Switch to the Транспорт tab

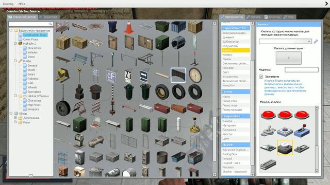click(49, 17)
